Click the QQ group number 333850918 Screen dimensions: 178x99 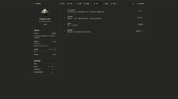(74, 25)
